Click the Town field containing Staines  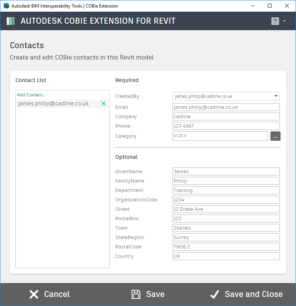[x=226, y=228]
